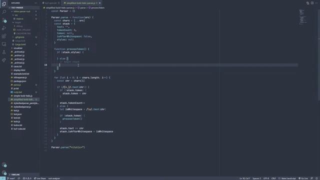Close the simplified-bold-italic-parser.js tab
This screenshot has height=180, width=320.
[x=99, y=3]
